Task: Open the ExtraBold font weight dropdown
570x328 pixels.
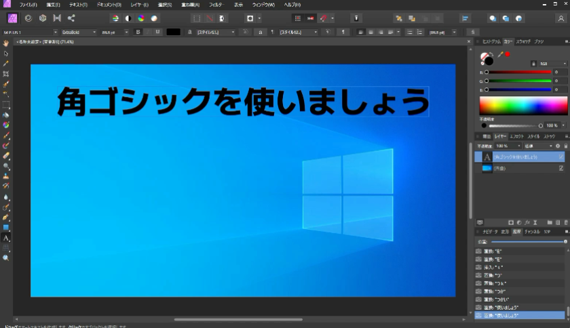Action: [x=79, y=32]
